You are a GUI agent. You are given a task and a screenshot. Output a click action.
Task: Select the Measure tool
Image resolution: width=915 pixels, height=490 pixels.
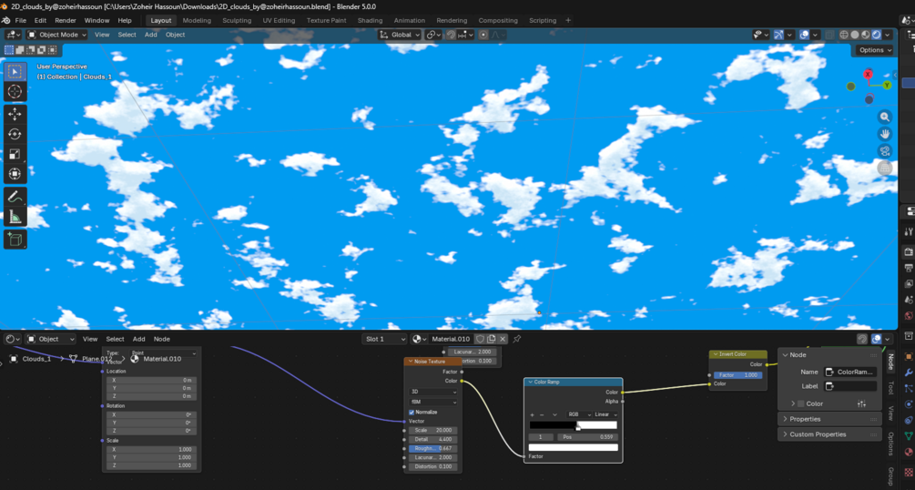click(15, 217)
